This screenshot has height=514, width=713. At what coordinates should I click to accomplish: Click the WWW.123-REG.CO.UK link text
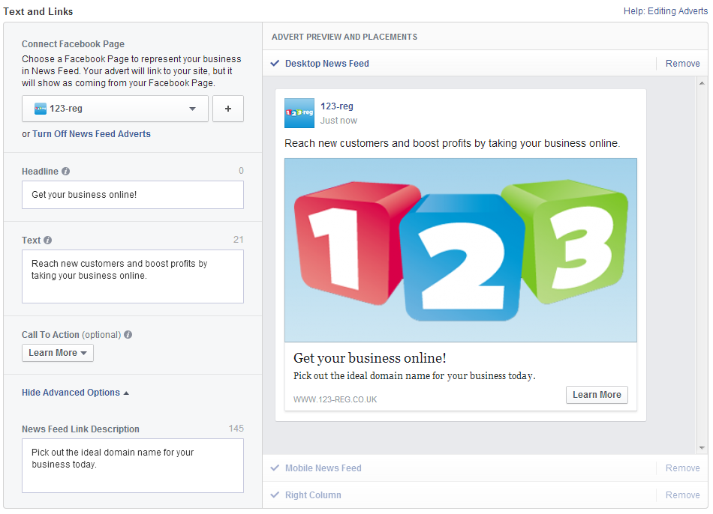(335, 399)
